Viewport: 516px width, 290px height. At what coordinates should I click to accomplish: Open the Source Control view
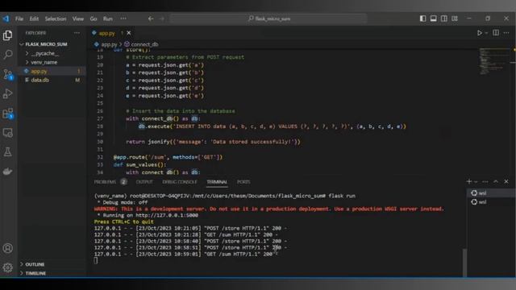coord(7,74)
